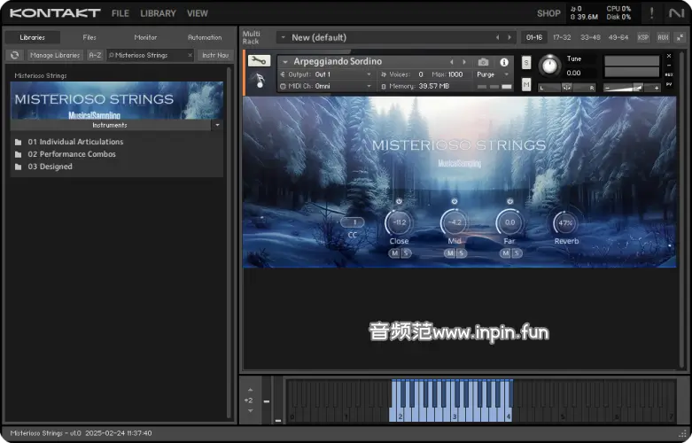The image size is (692, 443).
Task: Open the instrument info icon
Action: click(x=505, y=62)
